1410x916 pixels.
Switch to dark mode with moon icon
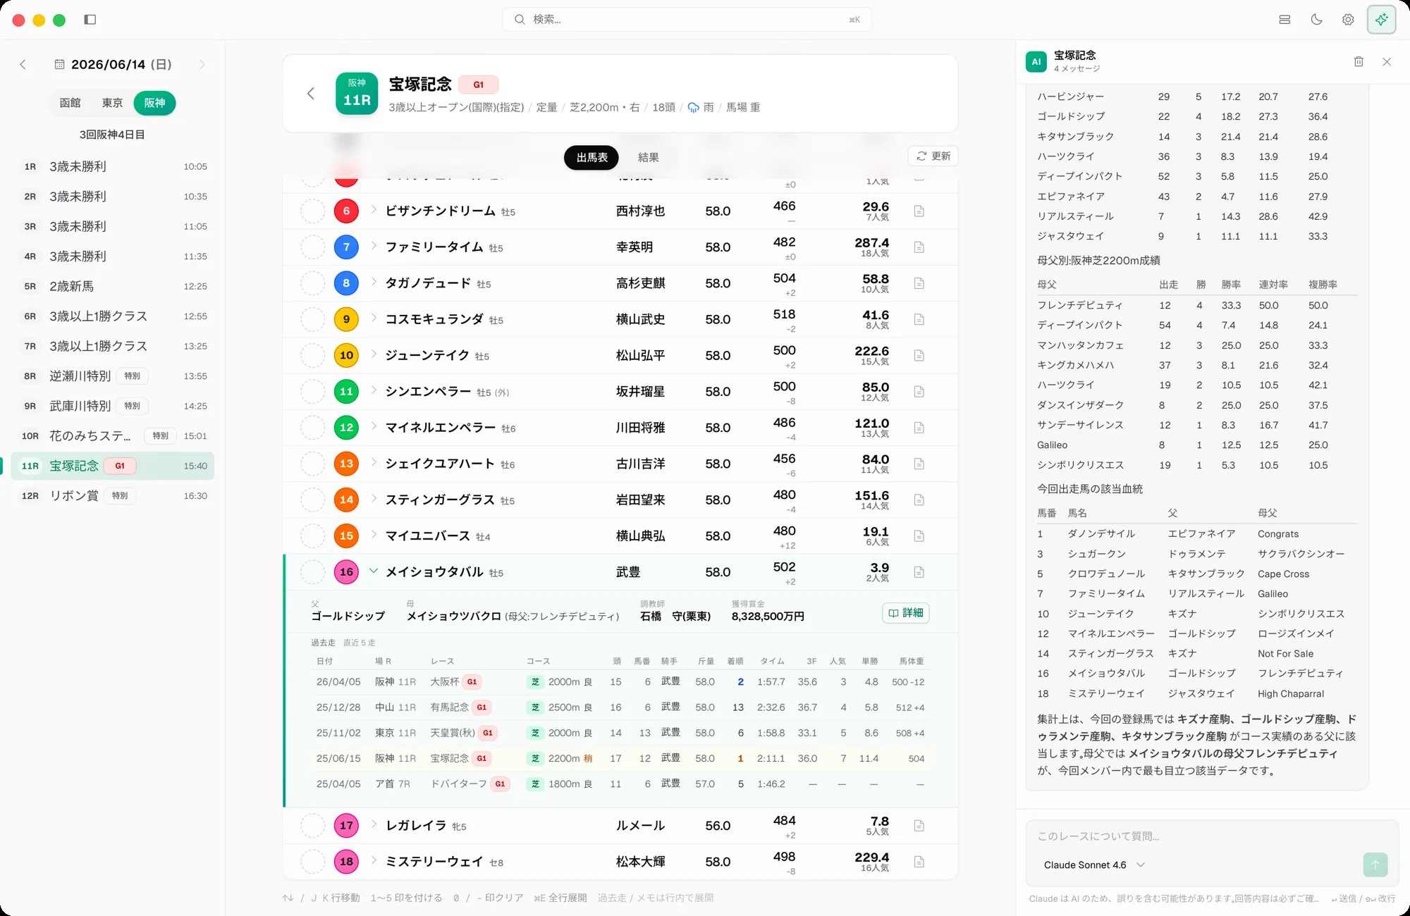point(1316,20)
